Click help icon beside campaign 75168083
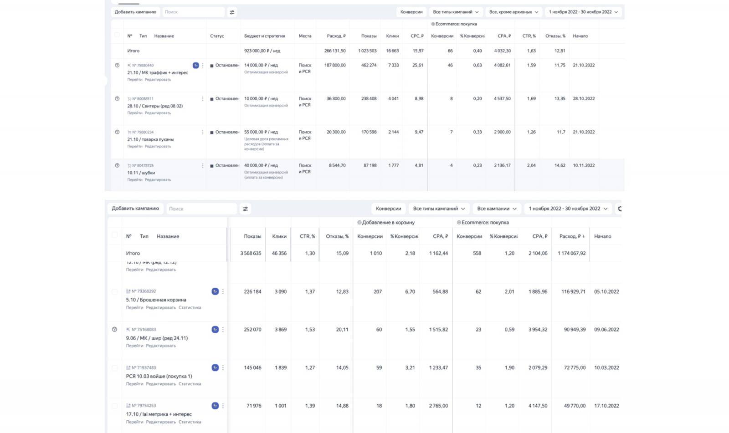 [x=114, y=329]
